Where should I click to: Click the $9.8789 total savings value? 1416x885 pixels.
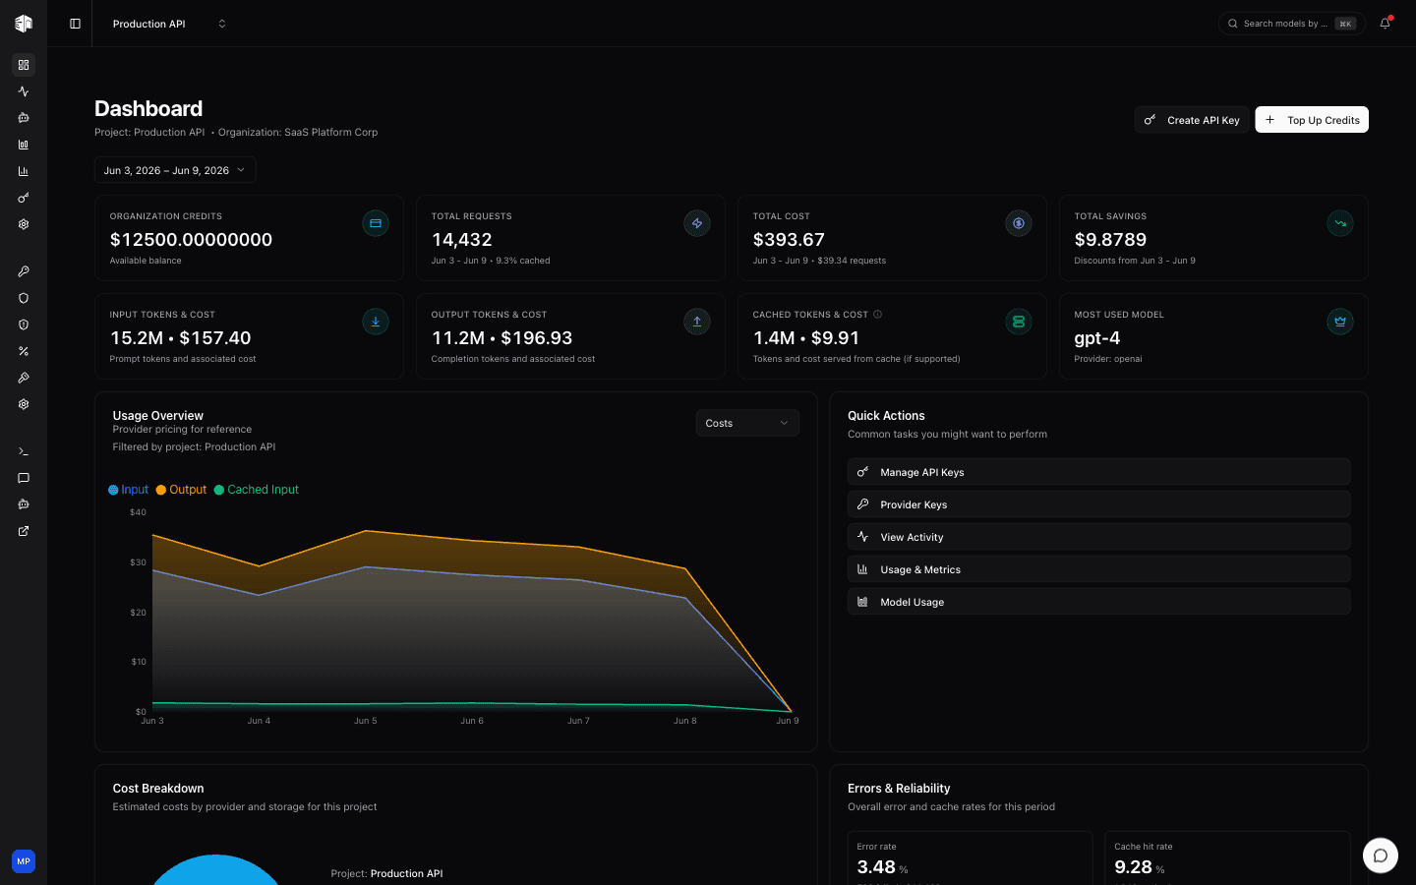(1110, 240)
